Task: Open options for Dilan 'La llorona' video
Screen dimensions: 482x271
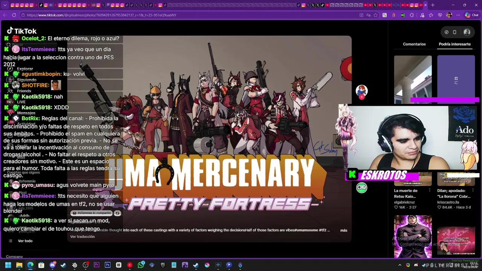Action: point(473,190)
